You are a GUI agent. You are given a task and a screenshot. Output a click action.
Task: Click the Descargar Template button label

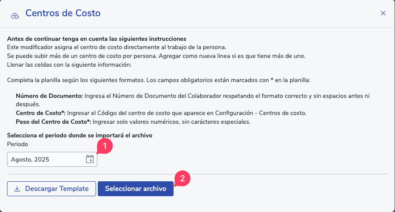click(x=57, y=189)
